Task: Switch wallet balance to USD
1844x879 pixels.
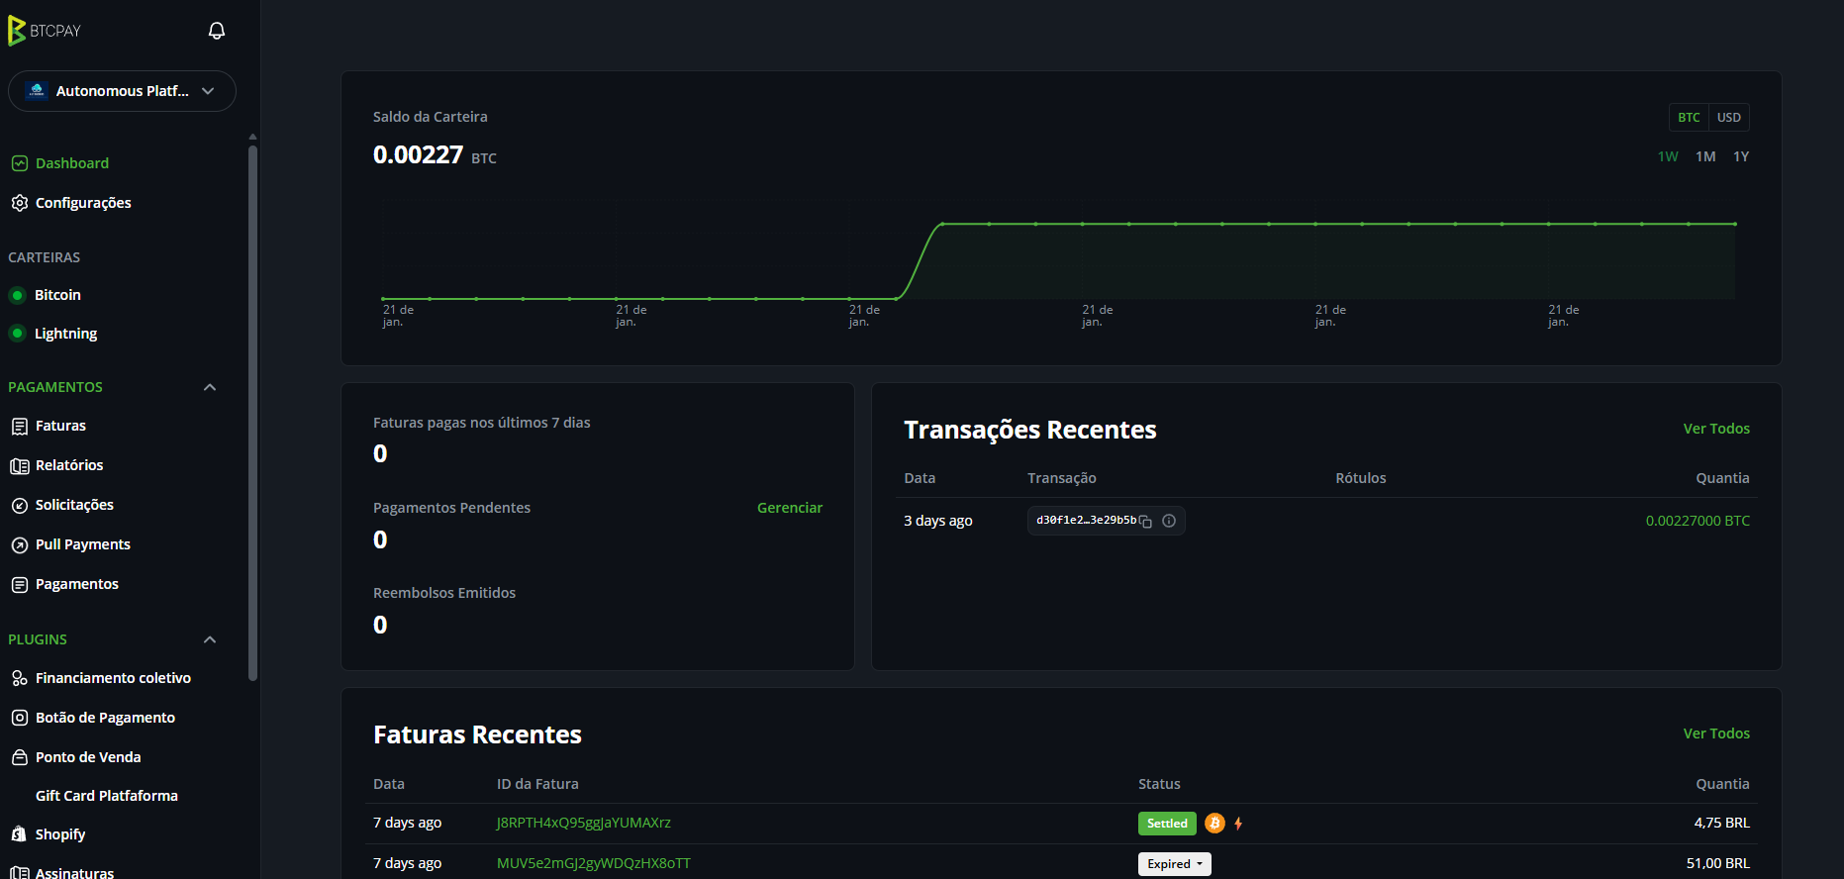Action: point(1728,118)
